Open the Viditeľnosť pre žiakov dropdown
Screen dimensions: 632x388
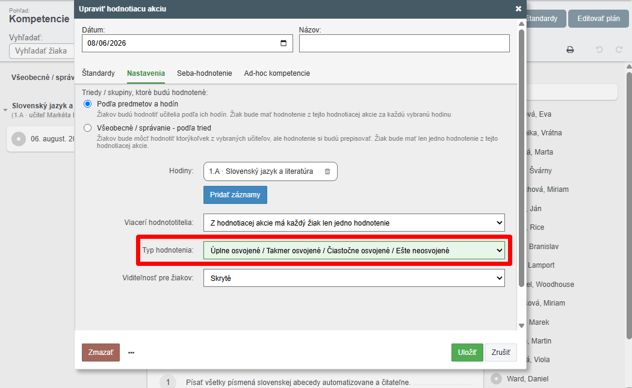[x=354, y=278]
